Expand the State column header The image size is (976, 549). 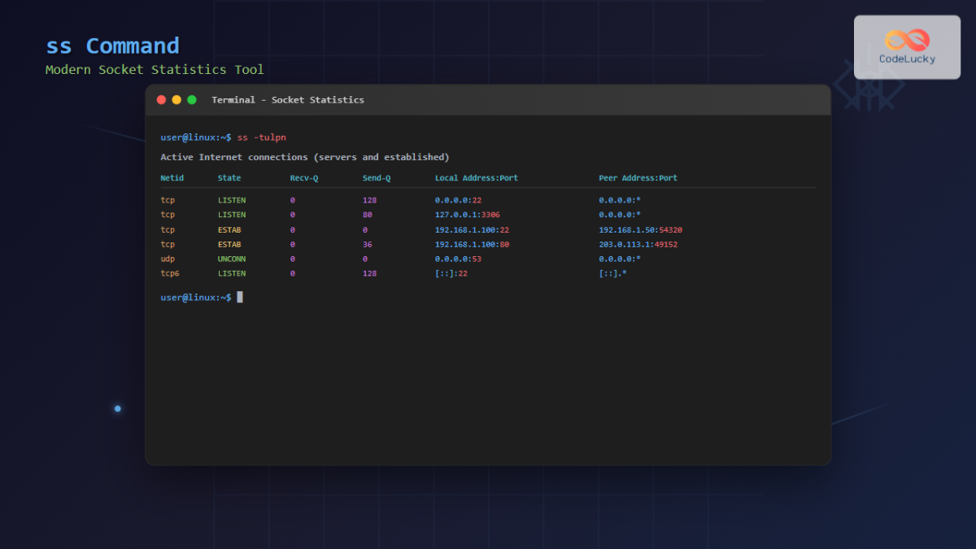coord(229,177)
